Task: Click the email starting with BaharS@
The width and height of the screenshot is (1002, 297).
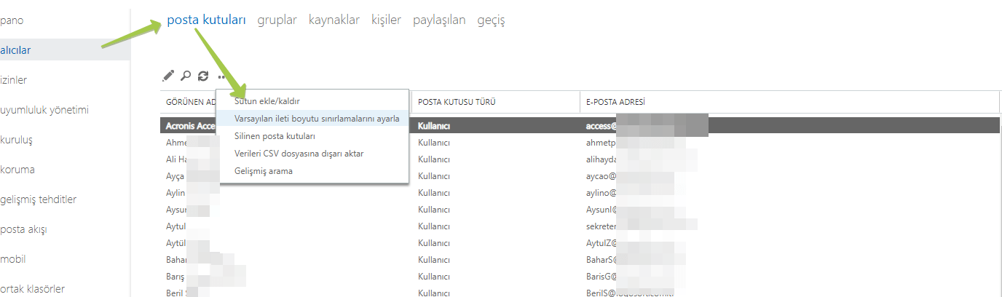Action: point(602,260)
